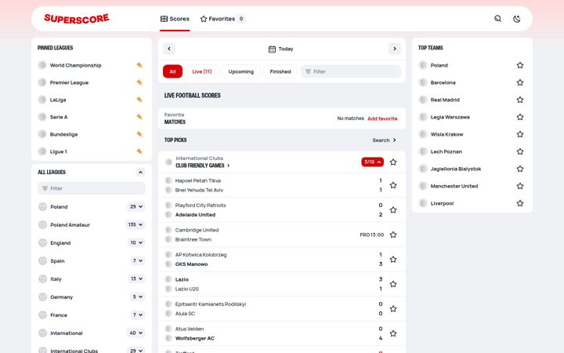The height and width of the screenshot is (353, 564).
Task: Favorite Barcelona star icon
Action: pos(520,82)
